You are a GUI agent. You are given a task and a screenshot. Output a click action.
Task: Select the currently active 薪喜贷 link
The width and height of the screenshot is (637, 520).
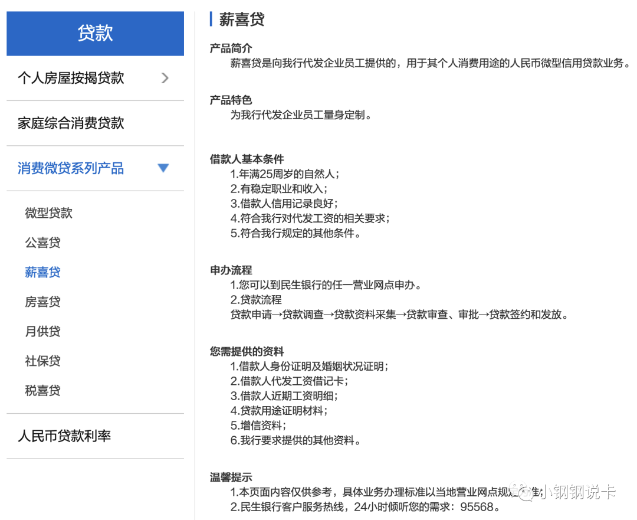click(43, 272)
